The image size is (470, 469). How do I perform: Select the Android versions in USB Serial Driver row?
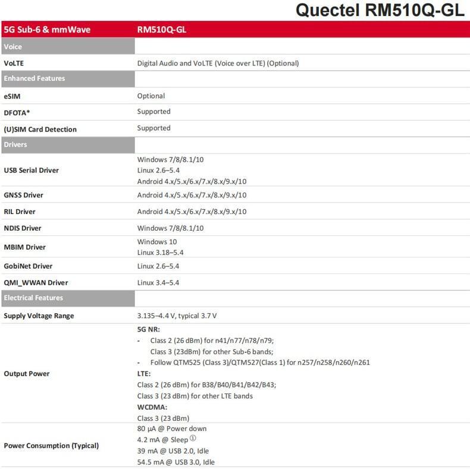(192, 181)
